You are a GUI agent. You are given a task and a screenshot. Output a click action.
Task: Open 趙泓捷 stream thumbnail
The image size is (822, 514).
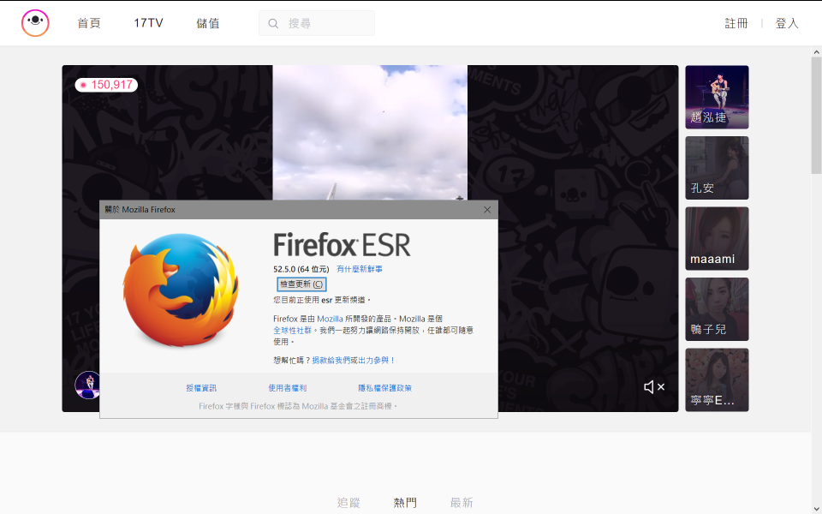pyautogui.click(x=717, y=97)
